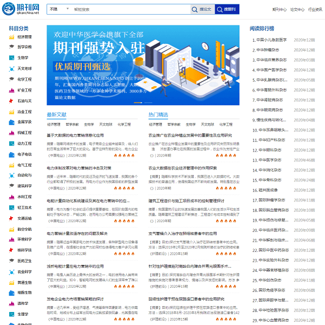Click the 医药卫生 category icon
The height and width of the screenshot is (325, 325).
tap(11, 261)
